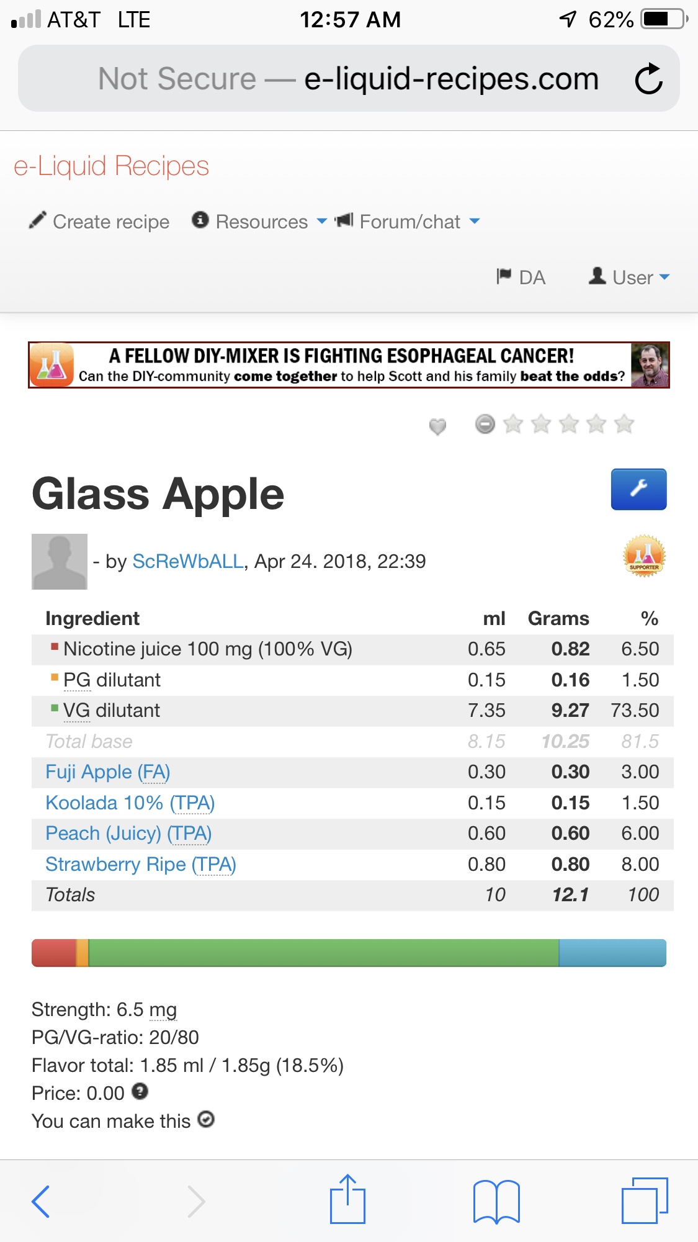
Task: Select the DA language flag menu item
Action: [x=521, y=277]
